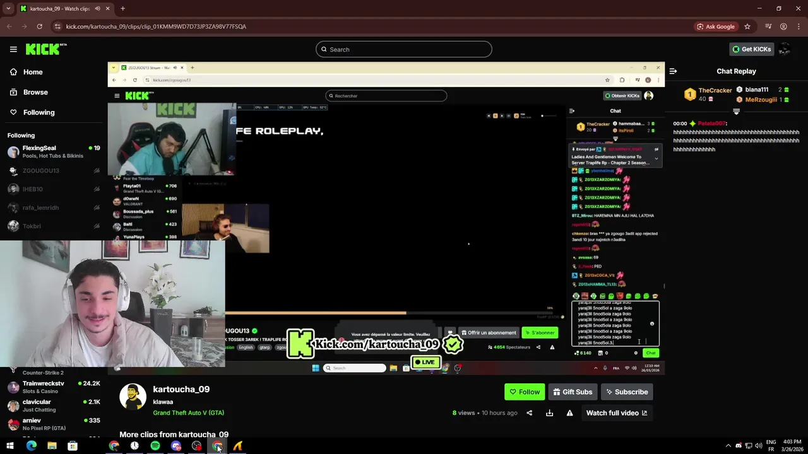Open kartoucha_09 profile avatar

coord(133,397)
